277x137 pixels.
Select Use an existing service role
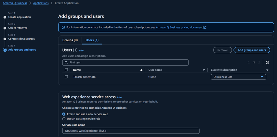[x=64, y=119]
